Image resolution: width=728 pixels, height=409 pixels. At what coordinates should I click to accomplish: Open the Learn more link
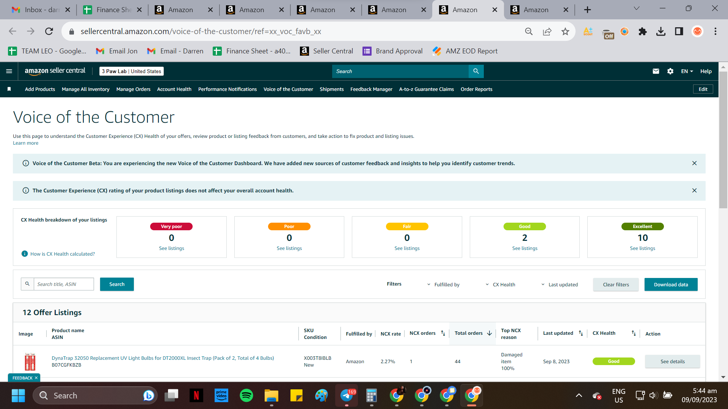25,143
